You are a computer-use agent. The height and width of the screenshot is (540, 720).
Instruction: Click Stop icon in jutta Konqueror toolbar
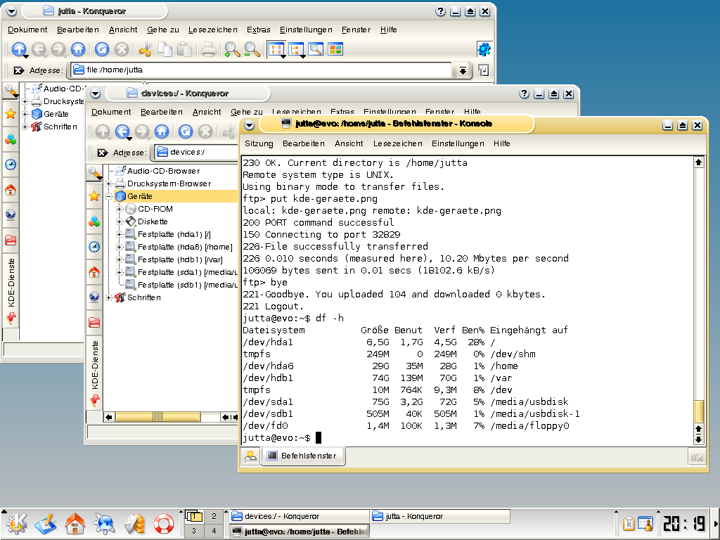[x=121, y=49]
